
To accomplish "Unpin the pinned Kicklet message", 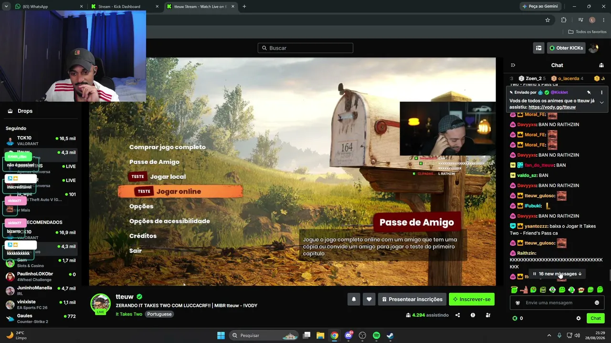I will pos(589,92).
